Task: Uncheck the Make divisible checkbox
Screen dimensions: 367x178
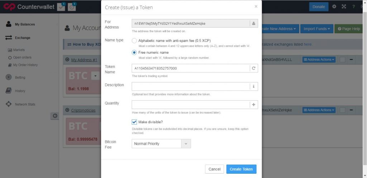Action: click(134, 122)
